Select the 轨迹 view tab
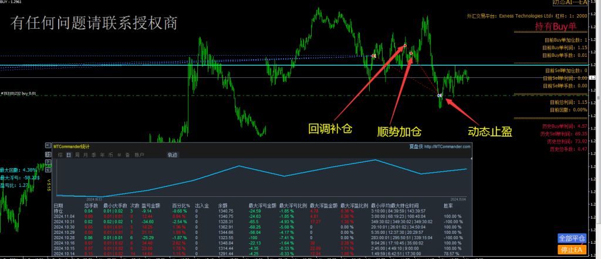601x259 pixels. 171,155
